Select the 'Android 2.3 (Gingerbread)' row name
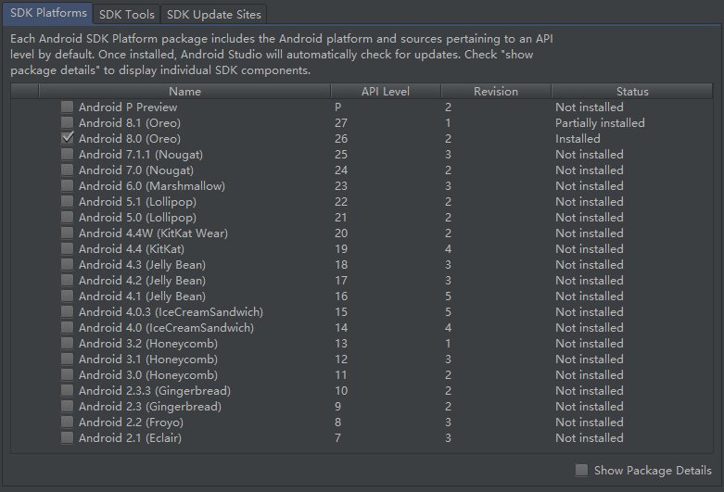The height and width of the screenshot is (492, 724). (150, 406)
